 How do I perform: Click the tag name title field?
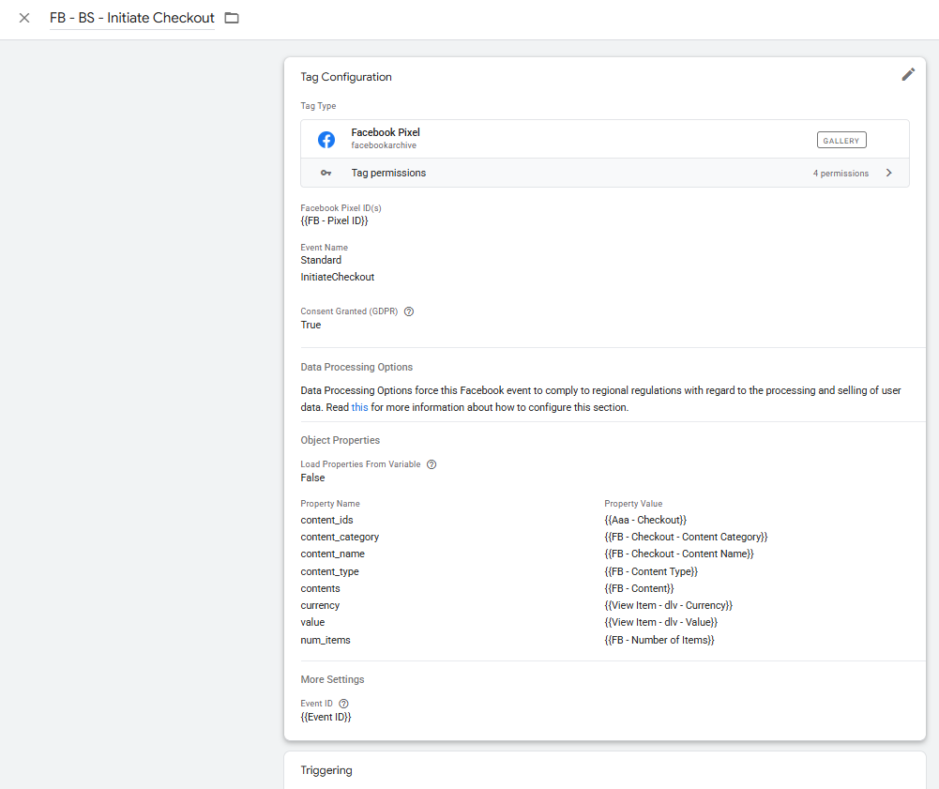(x=132, y=18)
